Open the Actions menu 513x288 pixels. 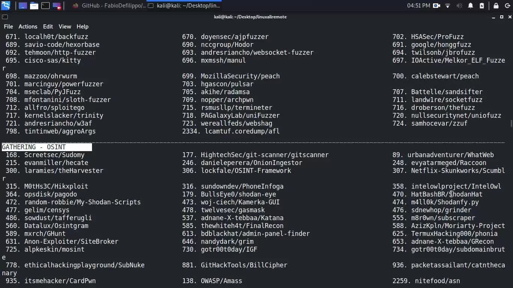click(28, 27)
